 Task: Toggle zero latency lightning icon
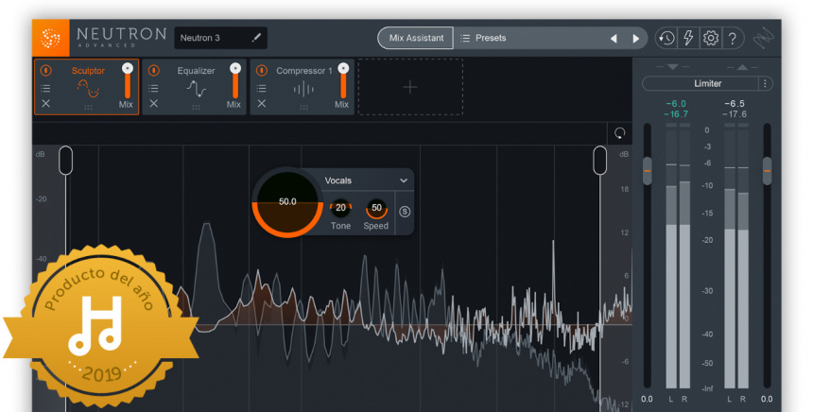[x=688, y=38]
